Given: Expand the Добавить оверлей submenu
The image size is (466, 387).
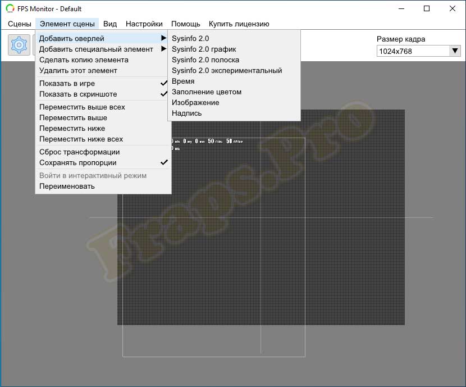Looking at the screenshot, I should point(103,38).
